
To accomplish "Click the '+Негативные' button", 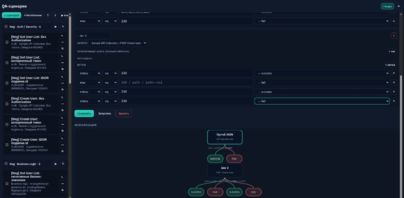I will click(x=33, y=15).
